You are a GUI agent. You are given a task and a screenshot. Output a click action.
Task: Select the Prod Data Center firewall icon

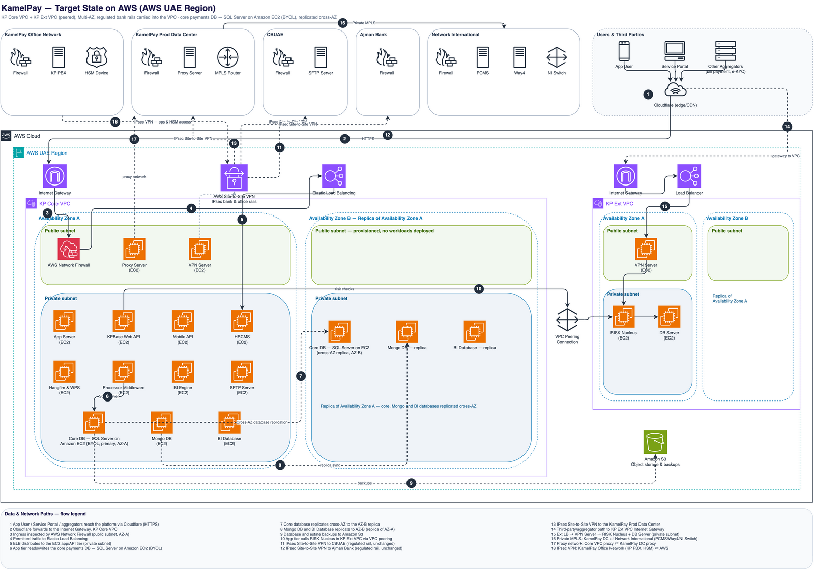point(152,57)
